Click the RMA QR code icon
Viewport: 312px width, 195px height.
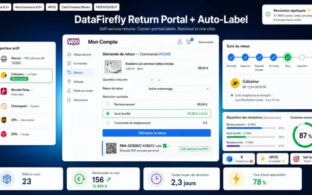click(111, 148)
